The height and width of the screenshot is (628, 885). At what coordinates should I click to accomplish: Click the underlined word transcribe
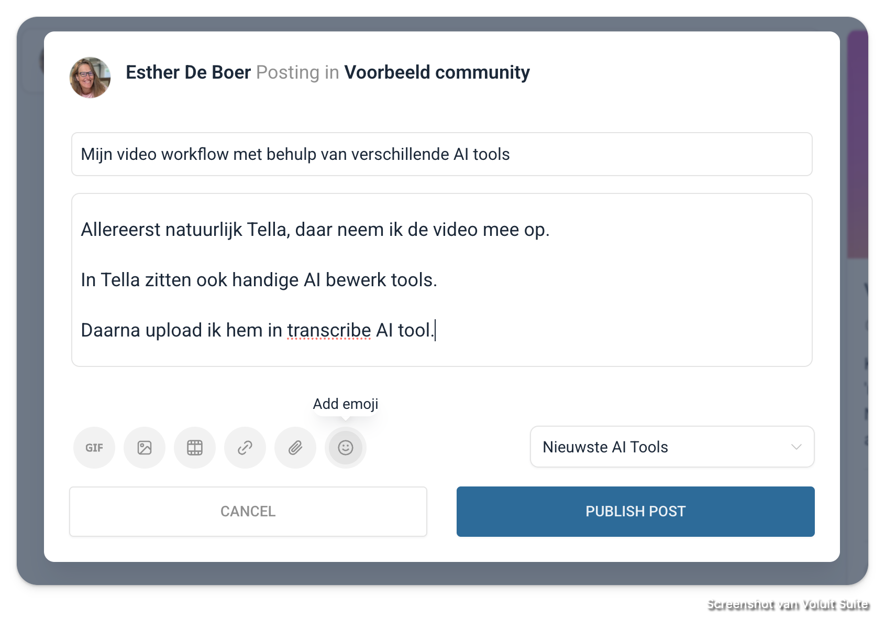click(x=329, y=330)
